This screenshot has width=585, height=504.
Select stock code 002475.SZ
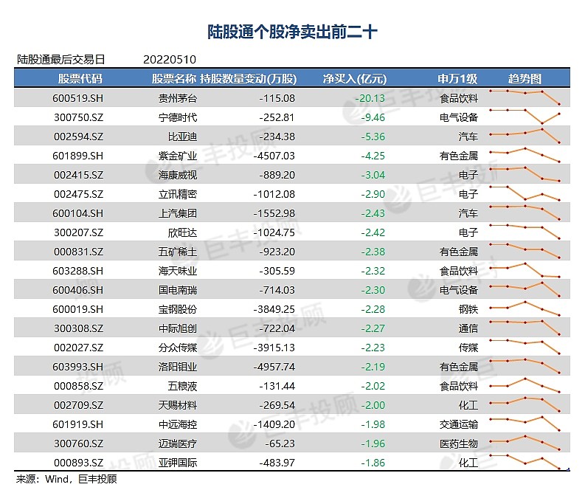(x=78, y=194)
